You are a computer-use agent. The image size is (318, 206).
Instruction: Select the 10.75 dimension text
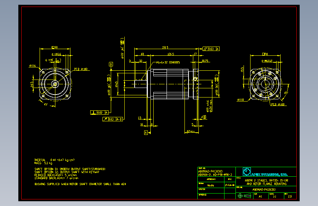205,61
